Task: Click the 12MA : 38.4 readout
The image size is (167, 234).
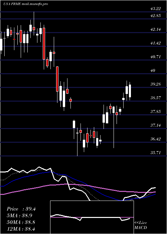Action: click(21, 229)
